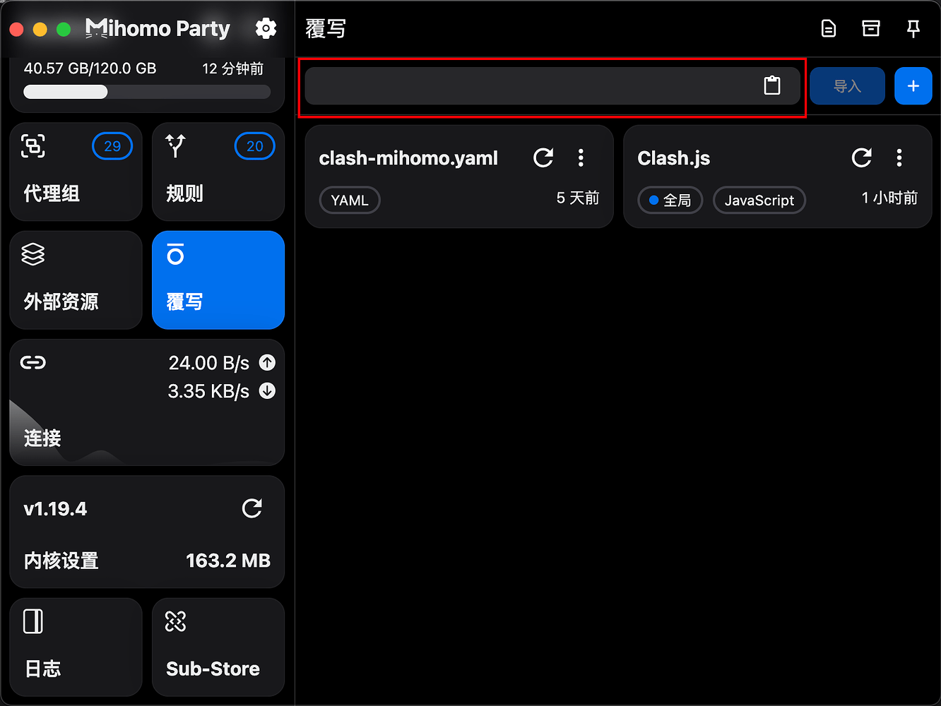Open the 规则 rules card
Viewport: 941px width, 706px height.
[x=218, y=172]
